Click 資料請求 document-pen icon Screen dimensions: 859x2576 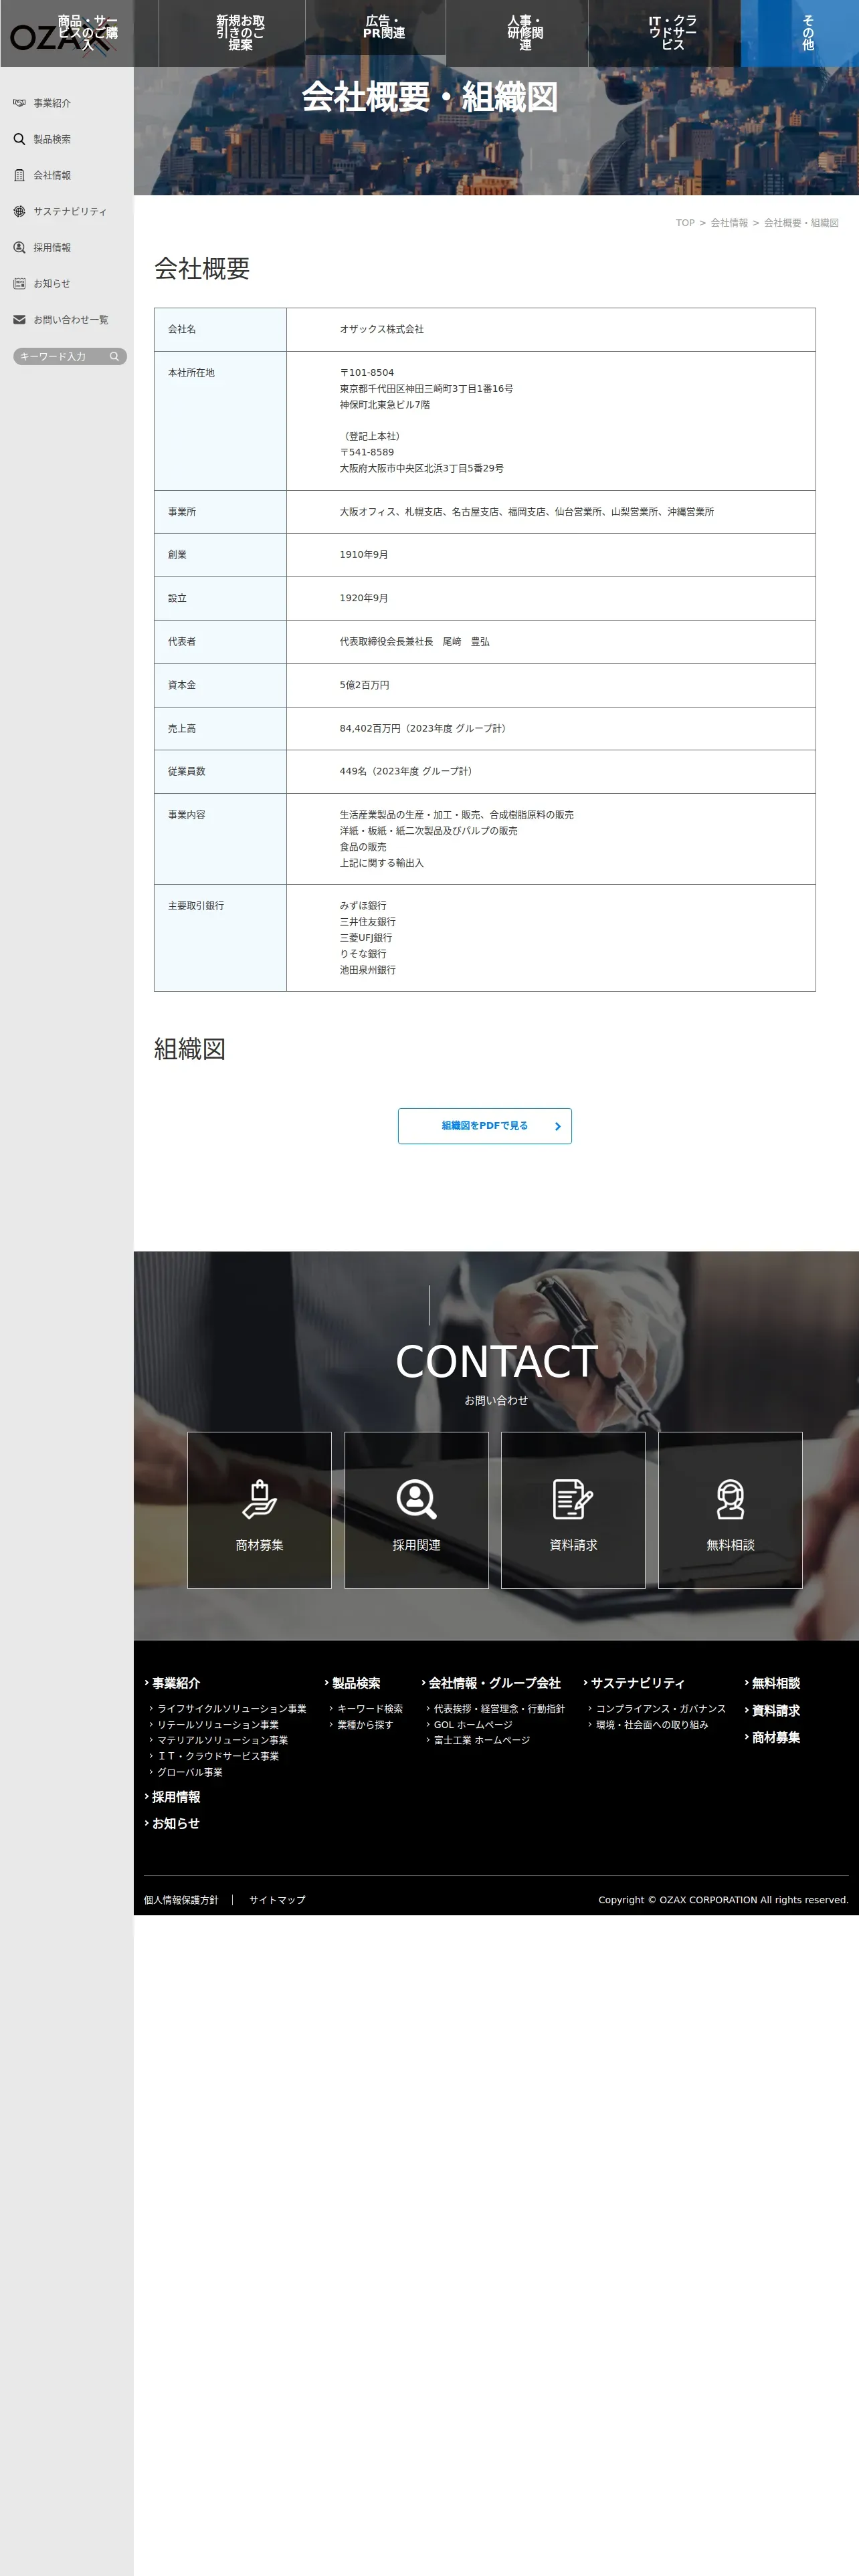(x=573, y=1499)
